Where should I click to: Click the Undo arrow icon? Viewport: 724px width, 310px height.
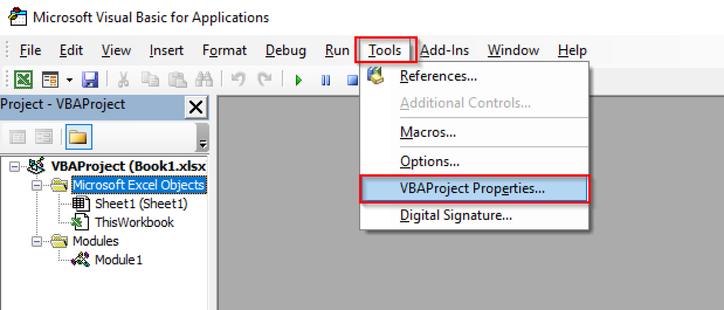[238, 79]
